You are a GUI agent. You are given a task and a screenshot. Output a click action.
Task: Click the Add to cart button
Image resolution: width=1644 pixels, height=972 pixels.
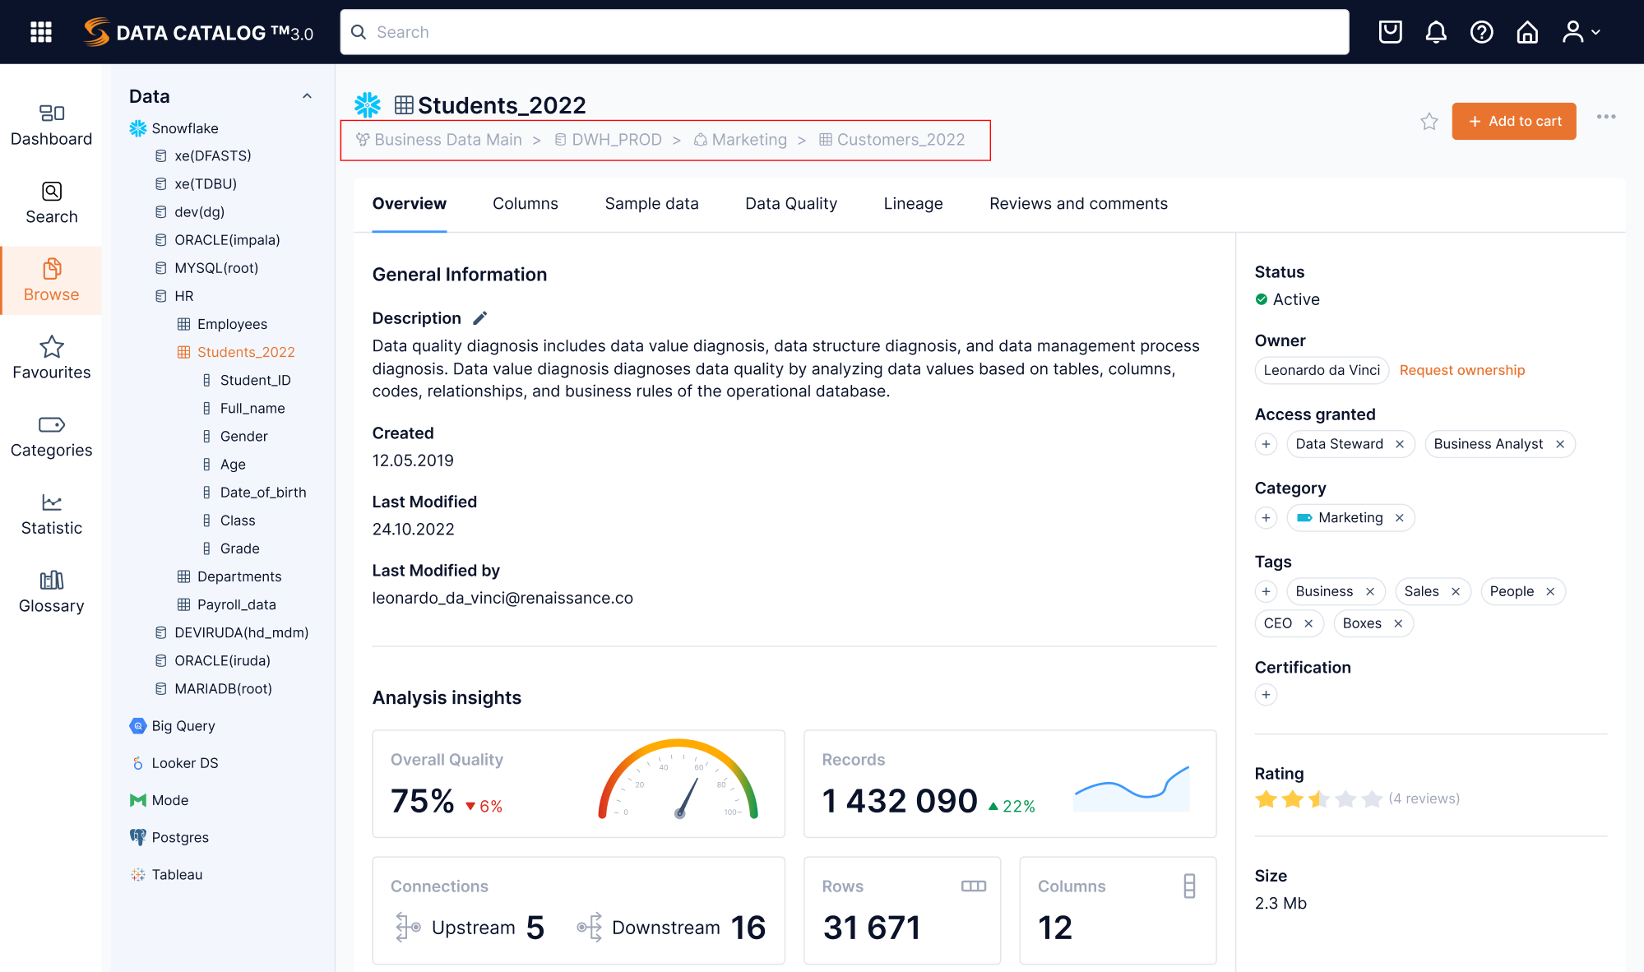tap(1513, 121)
